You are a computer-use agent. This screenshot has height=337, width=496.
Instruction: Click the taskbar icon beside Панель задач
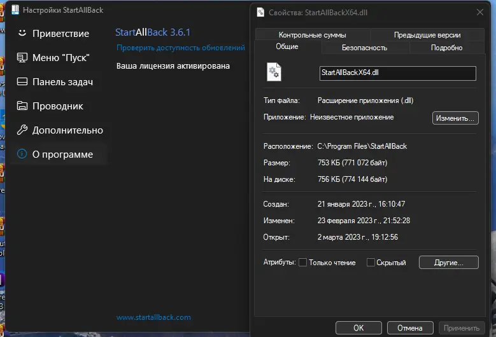[x=22, y=81]
